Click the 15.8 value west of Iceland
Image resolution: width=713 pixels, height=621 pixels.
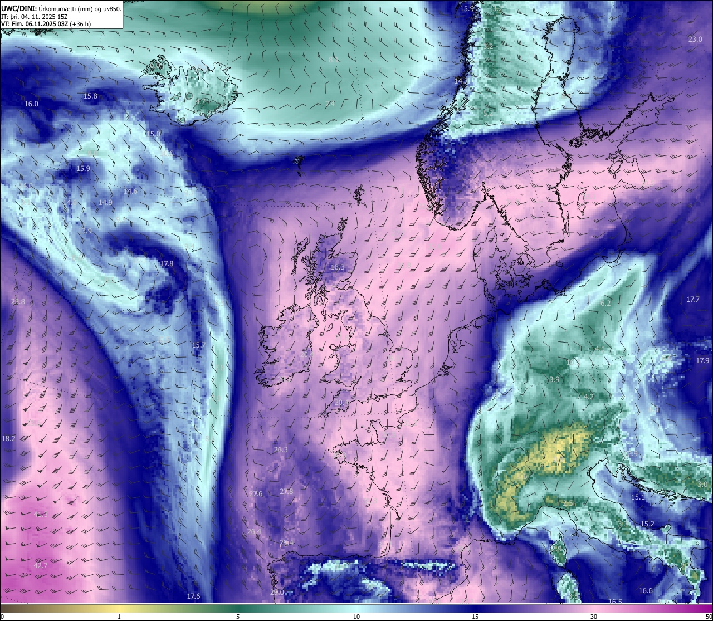click(90, 96)
